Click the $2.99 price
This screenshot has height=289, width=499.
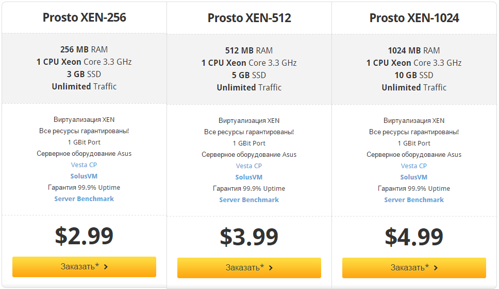click(84, 236)
